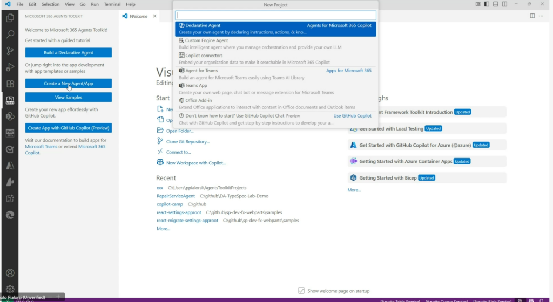553x302 pixels.
Task: Open the Edit menu
Action: pyautogui.click(x=32, y=4)
